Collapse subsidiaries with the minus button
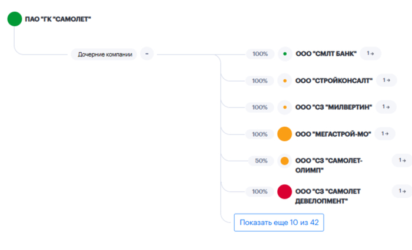This screenshot has width=412, height=250. (x=147, y=54)
